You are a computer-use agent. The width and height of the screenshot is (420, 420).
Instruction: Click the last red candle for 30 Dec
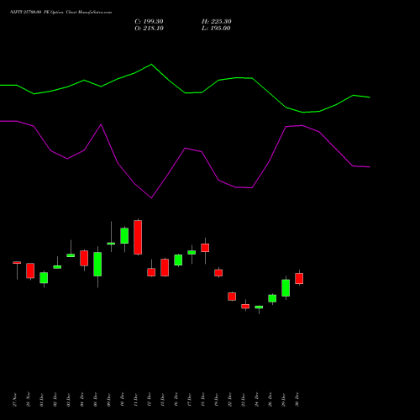(x=299, y=279)
